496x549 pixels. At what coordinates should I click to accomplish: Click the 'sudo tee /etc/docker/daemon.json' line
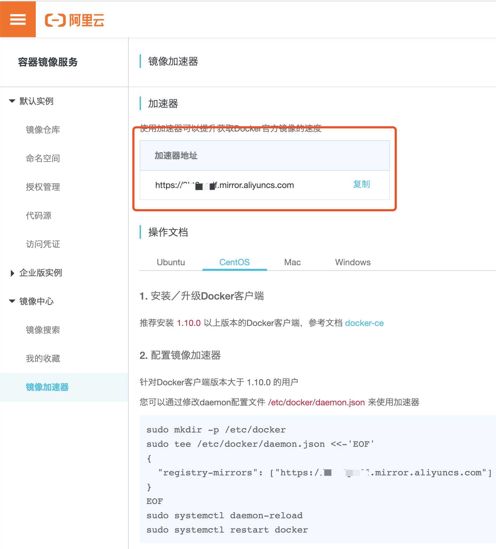tap(260, 444)
